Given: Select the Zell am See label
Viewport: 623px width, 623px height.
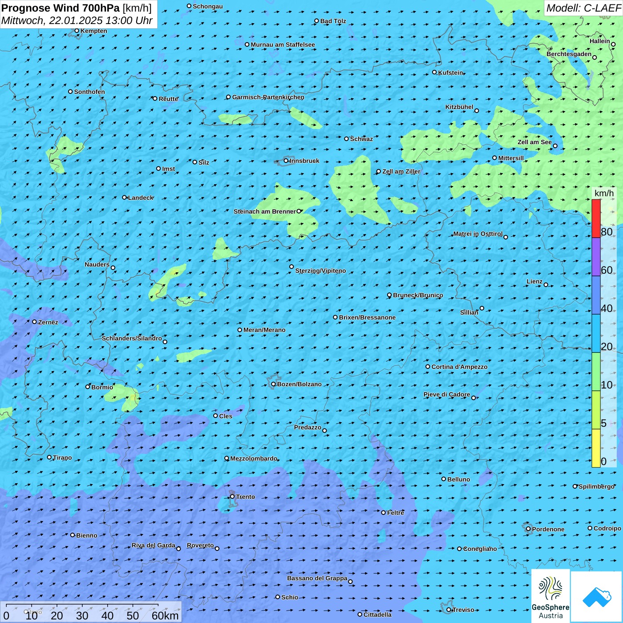Looking at the screenshot, I should click(x=534, y=142).
